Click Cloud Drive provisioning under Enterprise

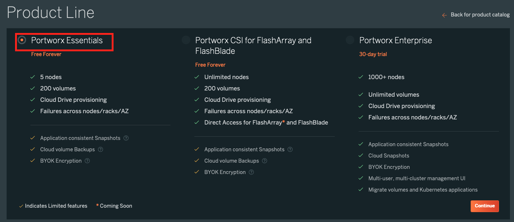(x=402, y=106)
